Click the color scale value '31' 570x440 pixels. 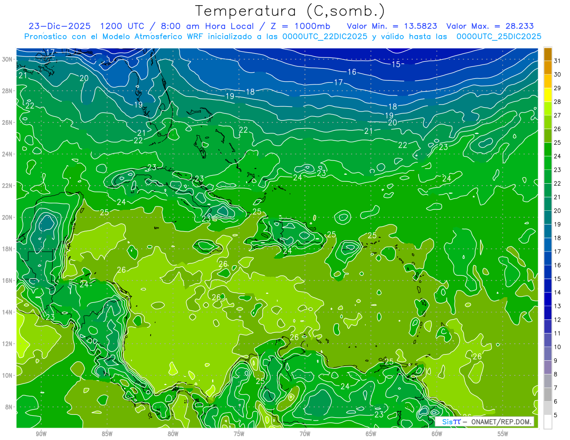[558, 61]
